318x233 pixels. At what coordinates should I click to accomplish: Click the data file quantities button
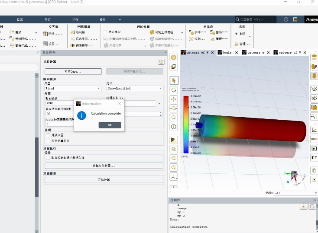click(104, 166)
